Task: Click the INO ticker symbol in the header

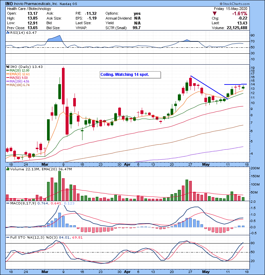Action: (9, 4)
